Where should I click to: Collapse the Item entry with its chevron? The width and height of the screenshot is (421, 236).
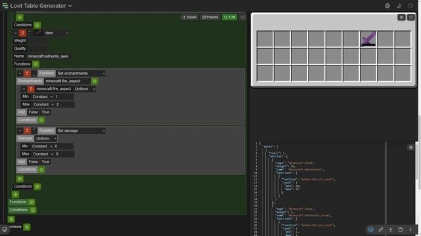[15, 33]
